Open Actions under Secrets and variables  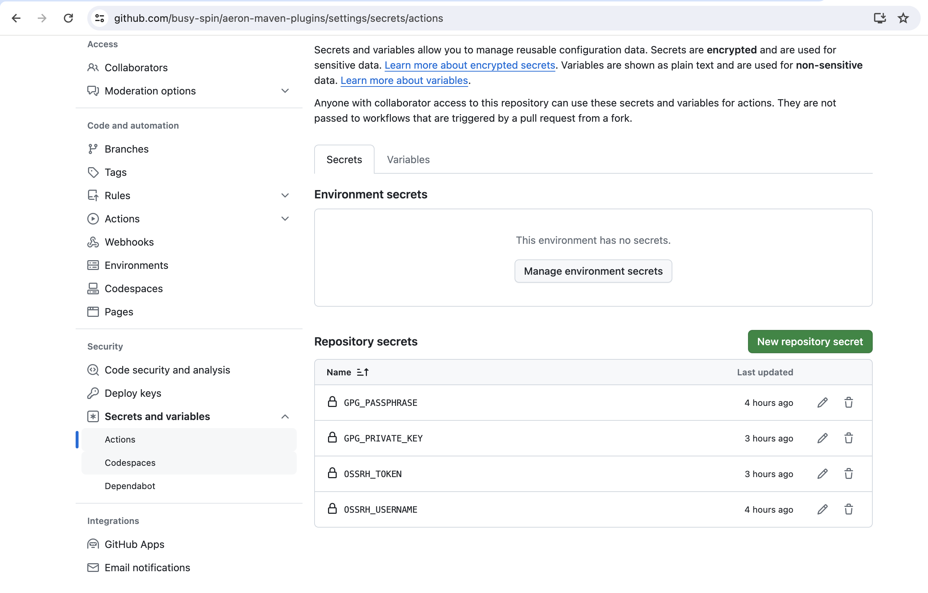189,439
